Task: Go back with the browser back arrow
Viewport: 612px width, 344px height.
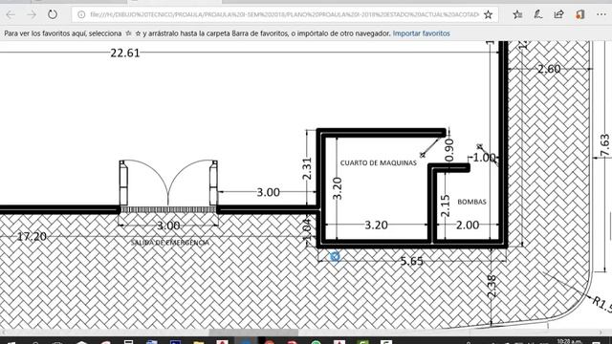Action: (x=11, y=15)
